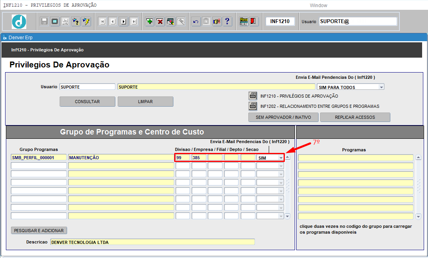The image size is (428, 258).
Task: Click the Divisao field with 99
Action: tap(182, 157)
